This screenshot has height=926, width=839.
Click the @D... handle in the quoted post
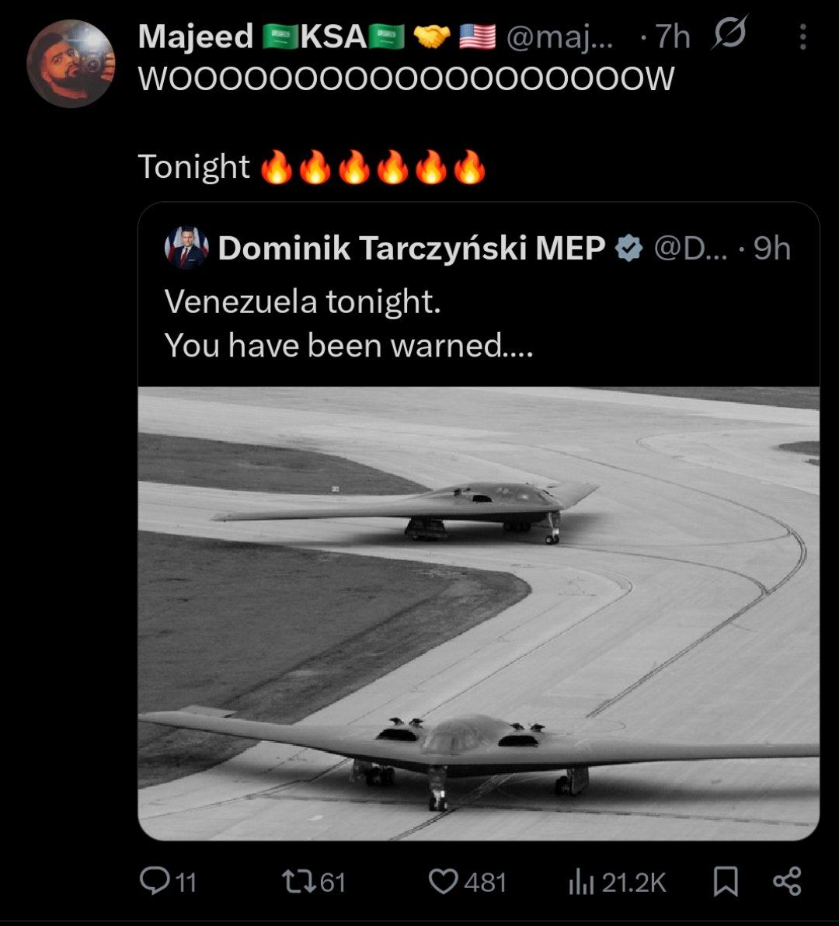point(691,249)
